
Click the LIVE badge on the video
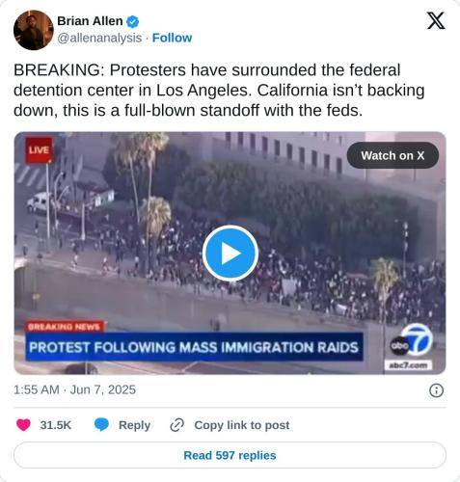click(39, 150)
